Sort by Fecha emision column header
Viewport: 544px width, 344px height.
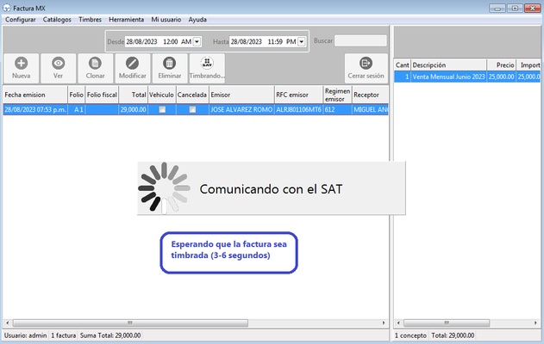(35, 95)
